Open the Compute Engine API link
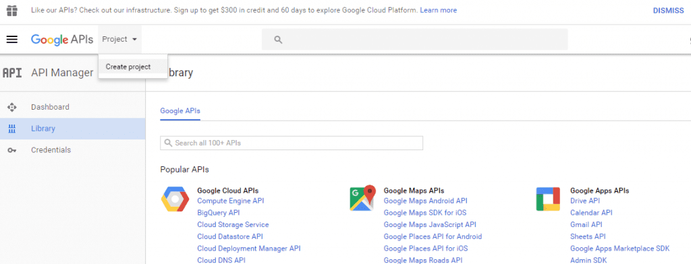691x264 pixels. tap(231, 201)
